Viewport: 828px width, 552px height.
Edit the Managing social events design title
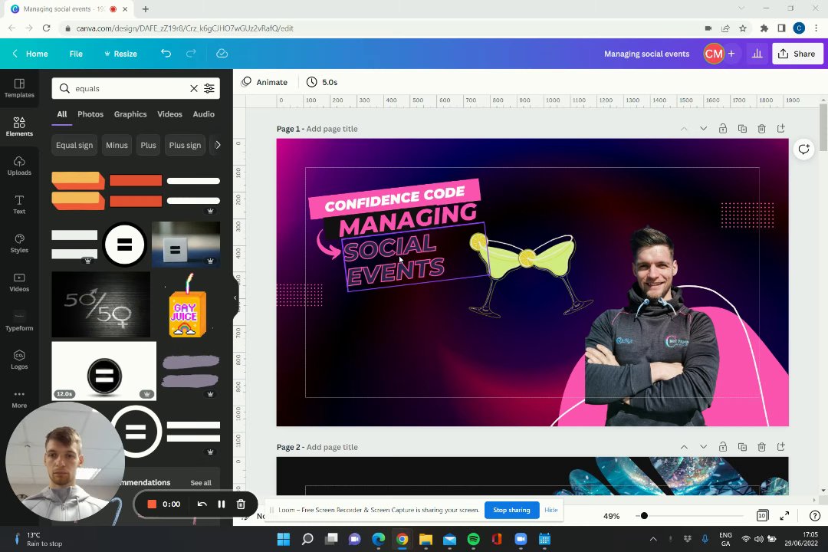pos(646,54)
